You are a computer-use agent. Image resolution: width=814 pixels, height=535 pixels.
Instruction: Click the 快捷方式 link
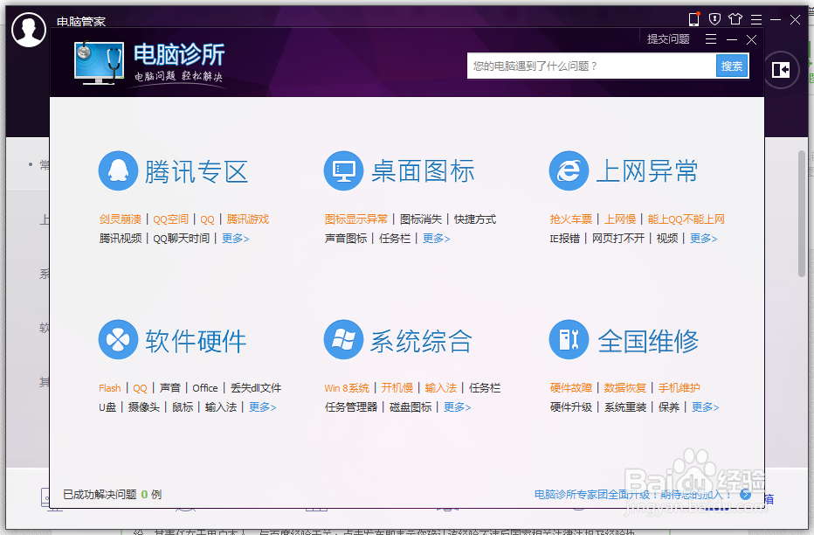coord(475,219)
